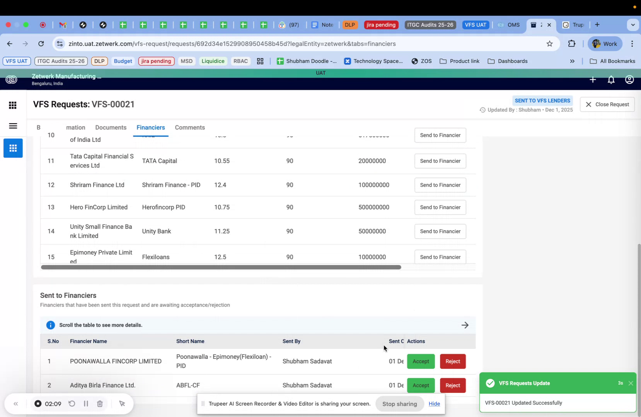Screen dimensions: 641x417
Task: Open the user profile avatar
Action: pyautogui.click(x=629, y=80)
